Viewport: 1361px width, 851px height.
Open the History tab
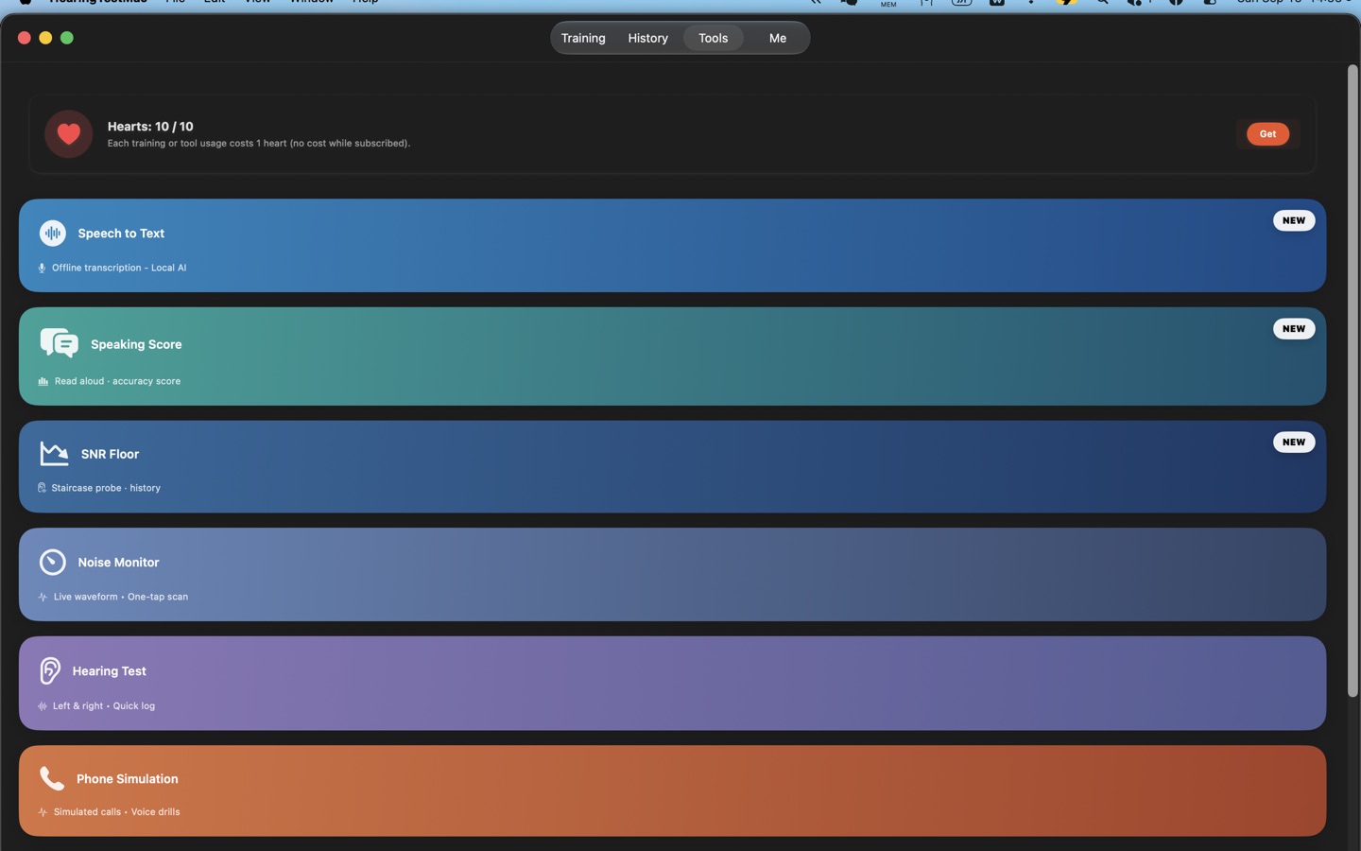(647, 38)
